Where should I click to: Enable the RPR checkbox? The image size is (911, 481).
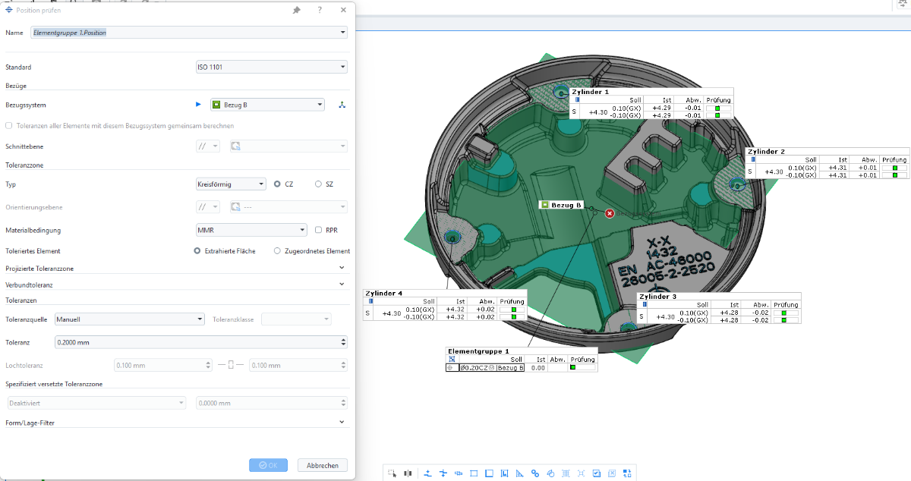pos(319,230)
